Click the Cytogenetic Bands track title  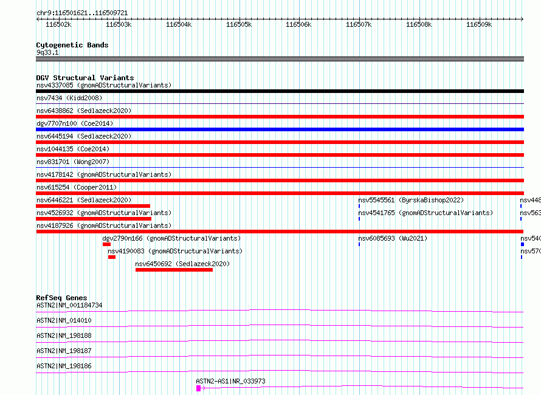coord(72,45)
